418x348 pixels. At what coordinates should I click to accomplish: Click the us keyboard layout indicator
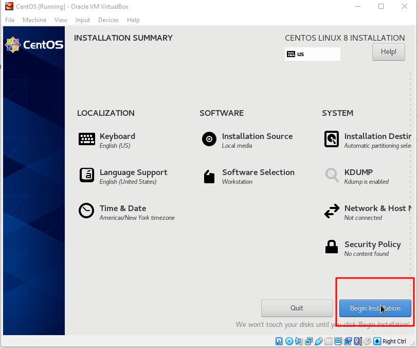313,54
